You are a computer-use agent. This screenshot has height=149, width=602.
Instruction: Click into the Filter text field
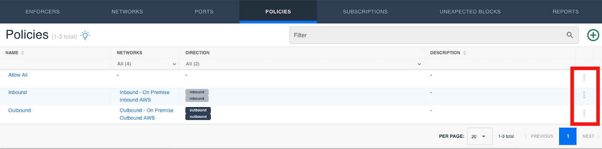(x=427, y=35)
